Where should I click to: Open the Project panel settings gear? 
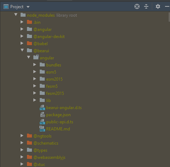(x=158, y=6)
